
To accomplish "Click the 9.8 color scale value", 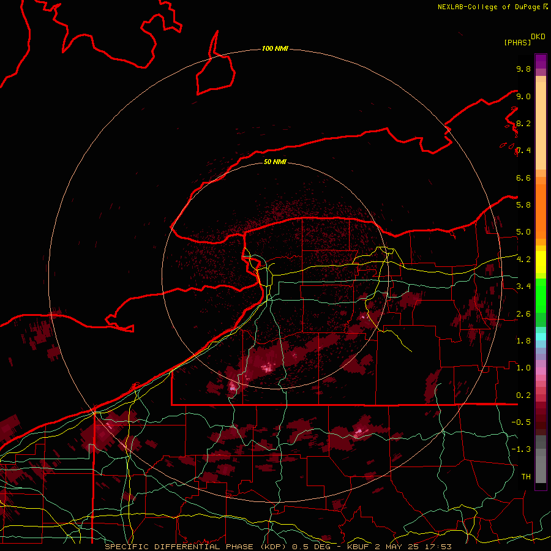I will (523, 69).
